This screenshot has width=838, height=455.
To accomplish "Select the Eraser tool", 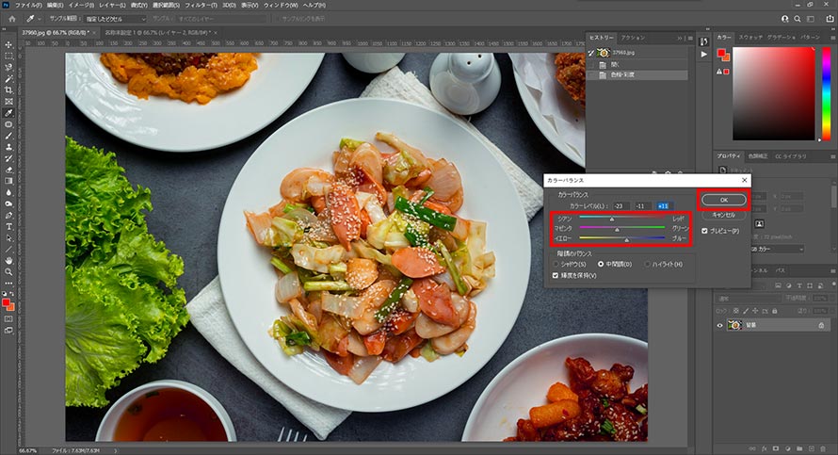I will point(8,170).
